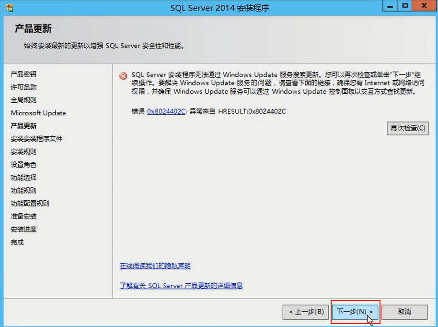Screen dimensions: 438x327
Task: Go back with the 上一步(B) button
Action: click(306, 312)
